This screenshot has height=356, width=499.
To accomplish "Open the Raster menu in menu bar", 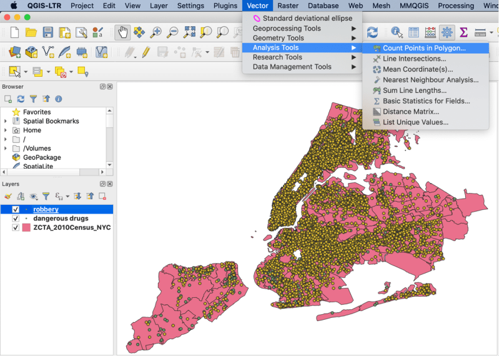I will click(x=288, y=6).
